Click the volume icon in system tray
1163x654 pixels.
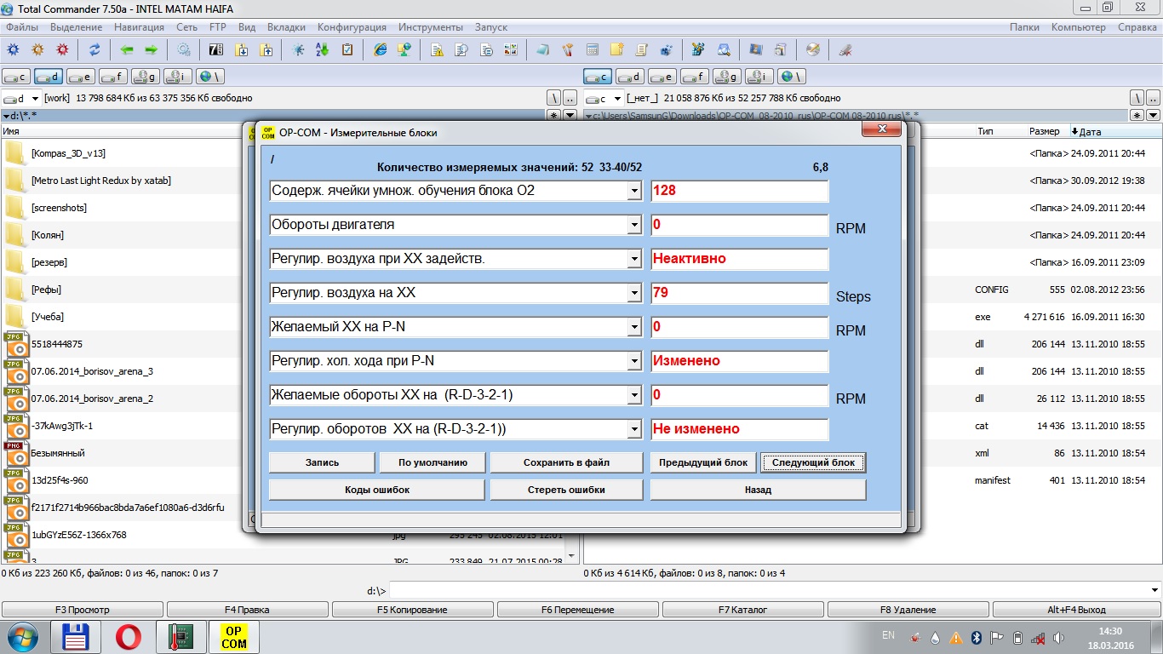1058,637
